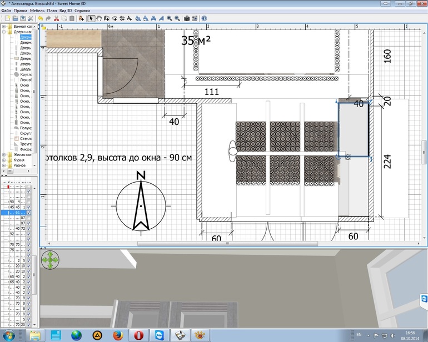Screen dimensions: 428x342
Task: Click the plan horizontal scrollbar thumb
Action: (227, 244)
